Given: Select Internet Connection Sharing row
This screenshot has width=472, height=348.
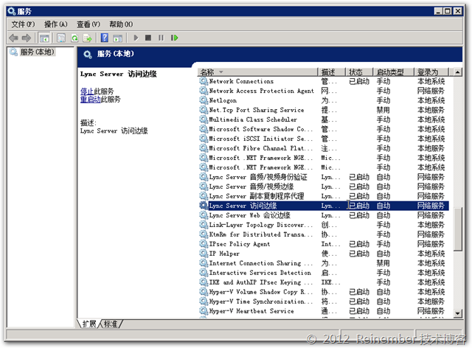Looking at the screenshot, I should click(324, 263).
